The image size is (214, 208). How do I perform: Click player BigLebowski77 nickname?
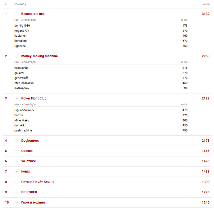[24, 110]
